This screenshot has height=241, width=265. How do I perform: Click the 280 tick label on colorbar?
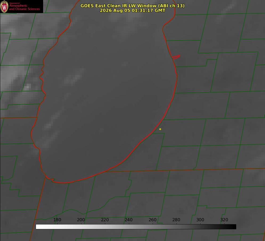coord(176,220)
